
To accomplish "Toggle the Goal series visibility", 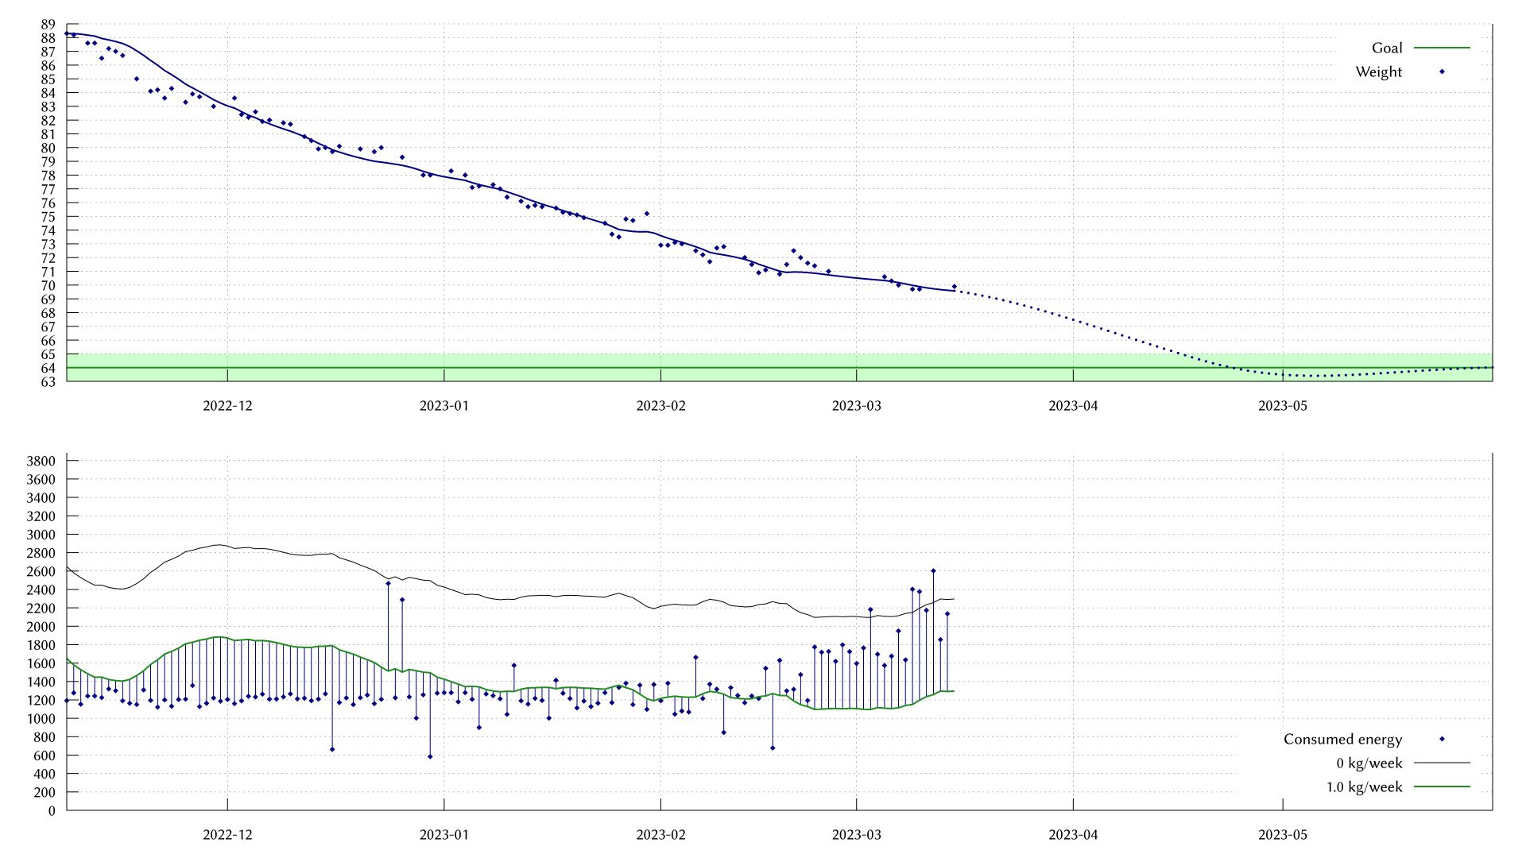I will [1386, 48].
